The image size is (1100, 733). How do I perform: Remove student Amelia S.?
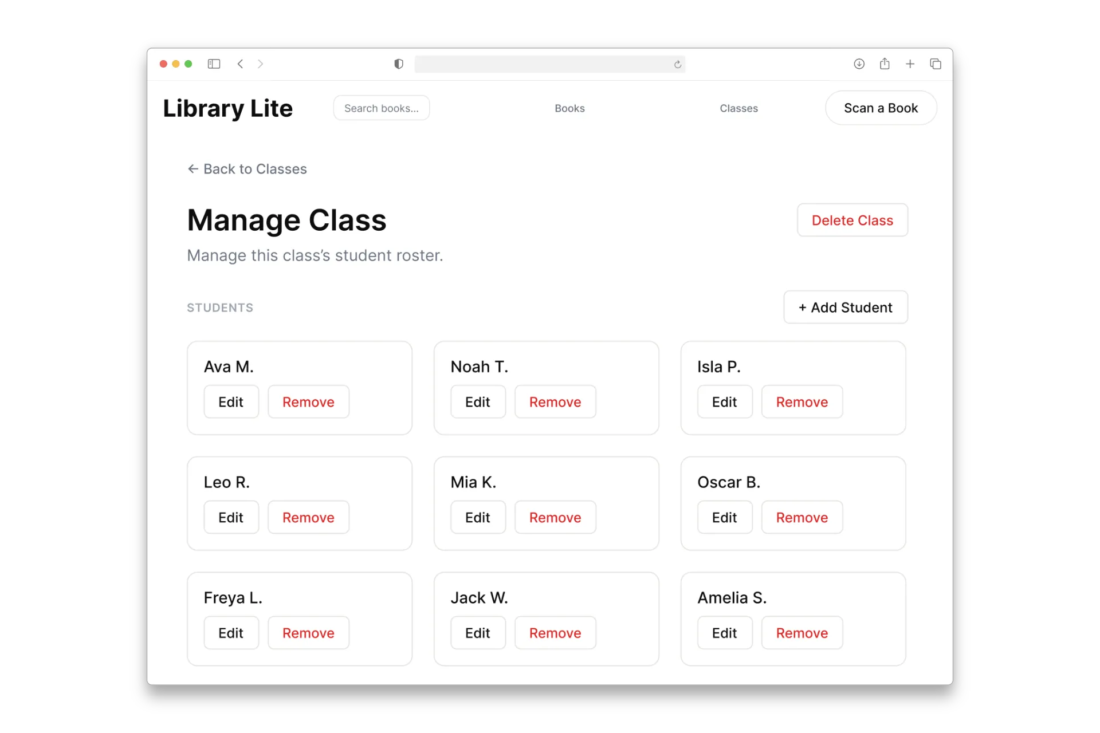(802, 633)
